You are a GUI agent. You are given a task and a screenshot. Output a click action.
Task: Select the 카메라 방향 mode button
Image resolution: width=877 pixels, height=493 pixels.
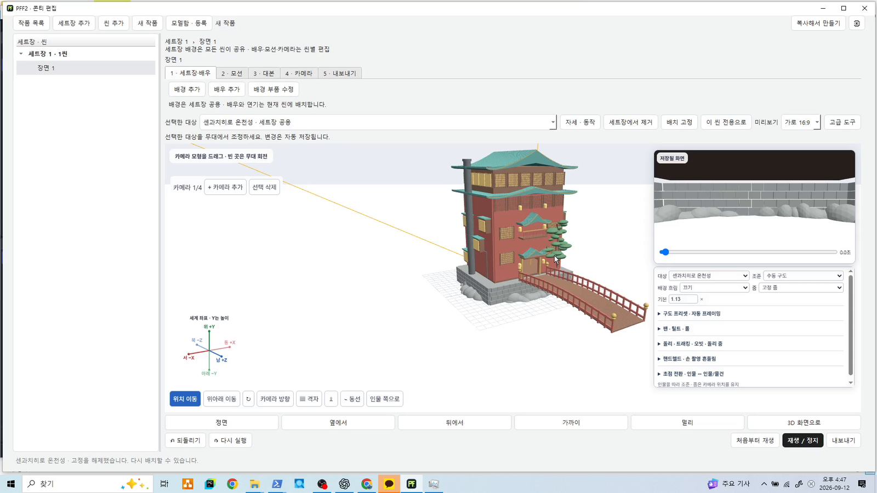[275, 399]
